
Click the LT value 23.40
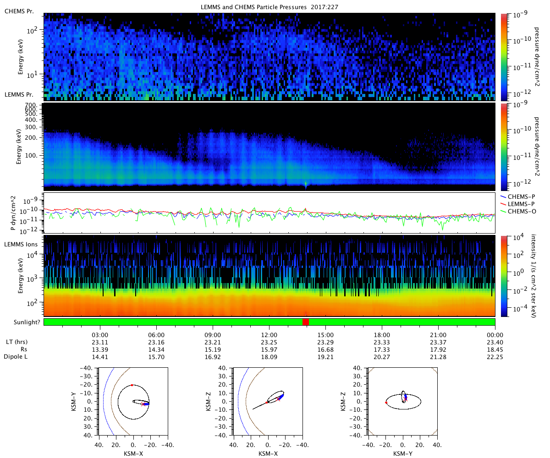click(x=495, y=342)
